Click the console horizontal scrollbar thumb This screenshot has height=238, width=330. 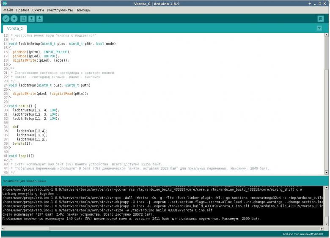click(27, 229)
